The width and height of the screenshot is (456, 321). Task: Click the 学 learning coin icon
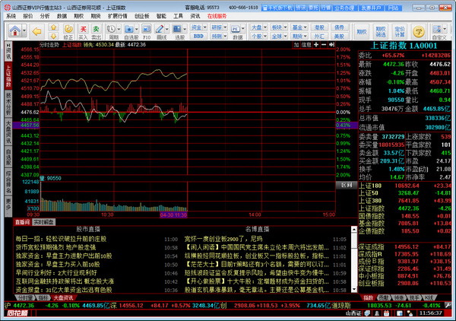click(419, 31)
